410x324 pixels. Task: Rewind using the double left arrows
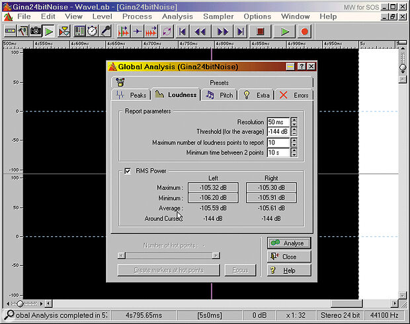pyautogui.click(x=200, y=32)
